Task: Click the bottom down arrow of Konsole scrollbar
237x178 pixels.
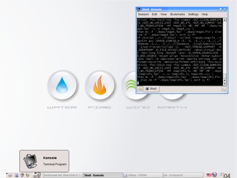Action: coord(225,84)
